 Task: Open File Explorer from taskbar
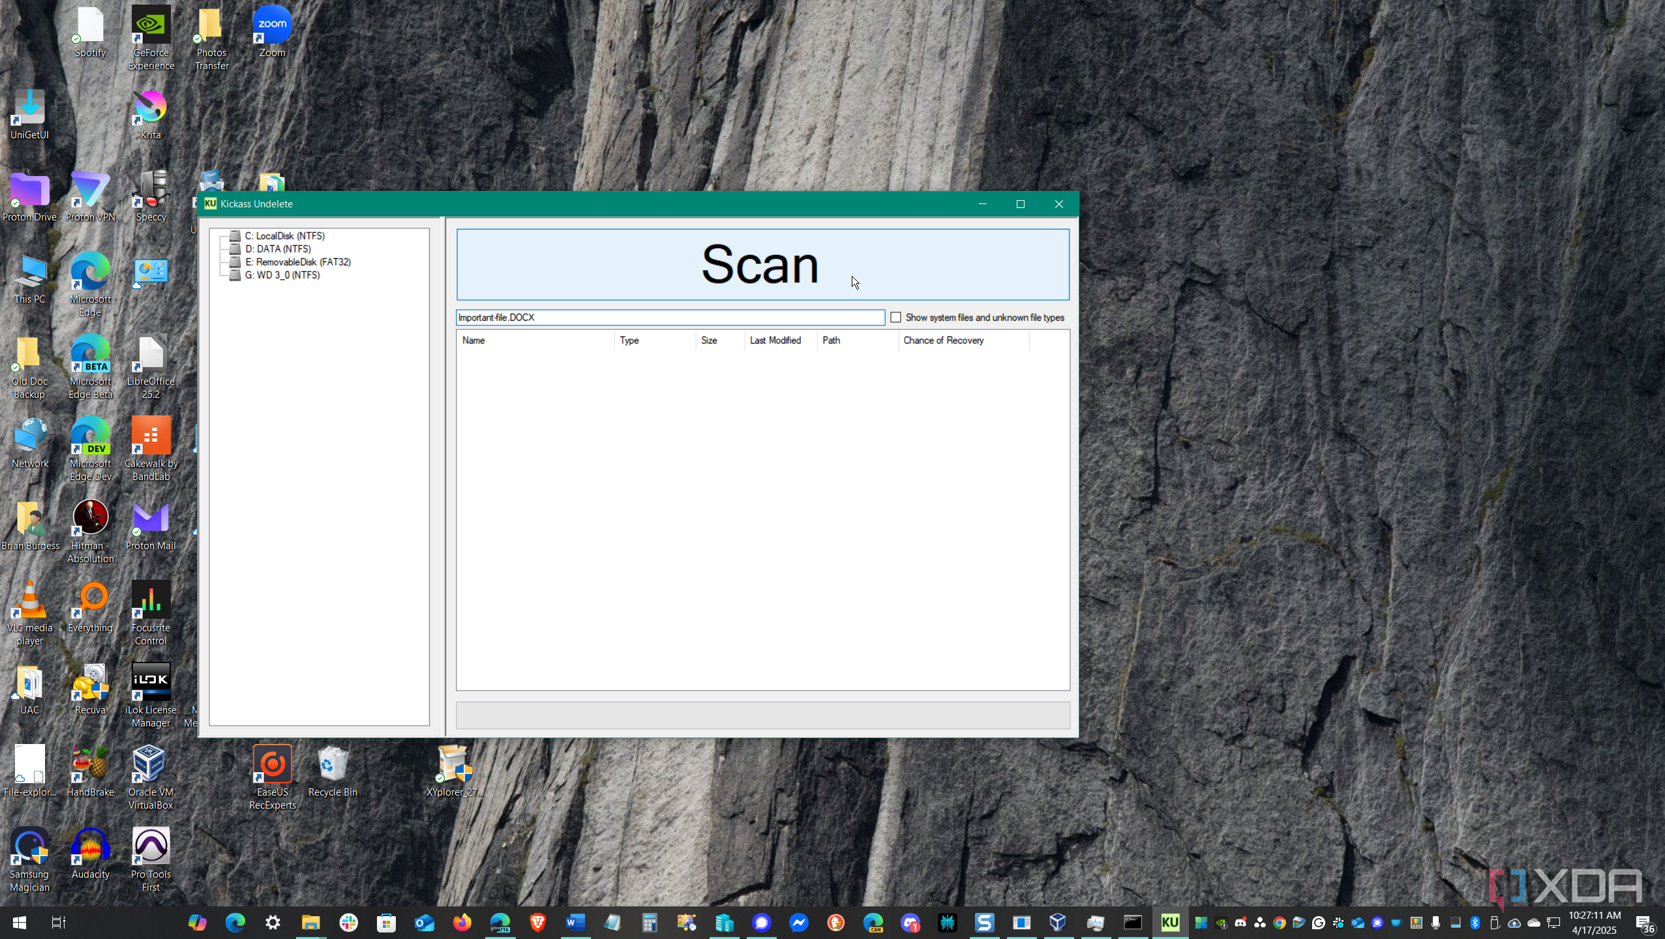pyautogui.click(x=310, y=923)
